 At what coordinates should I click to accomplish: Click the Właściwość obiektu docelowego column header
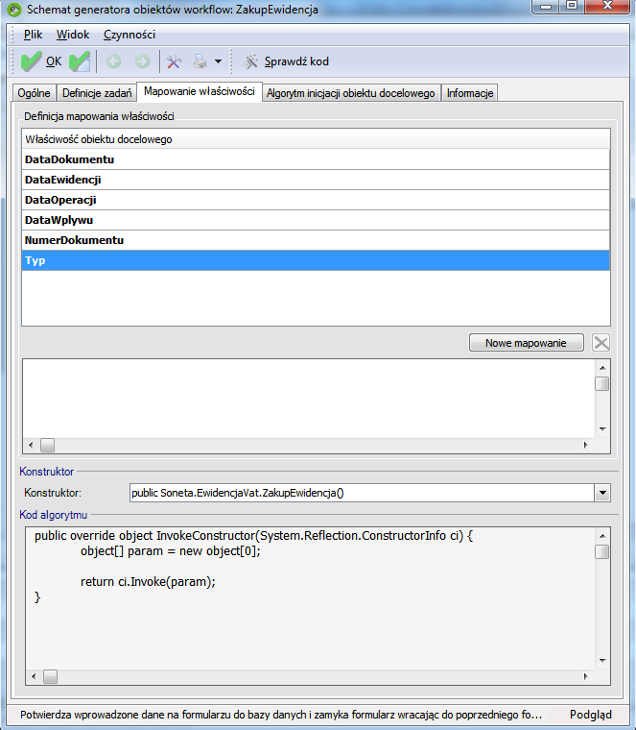316,139
